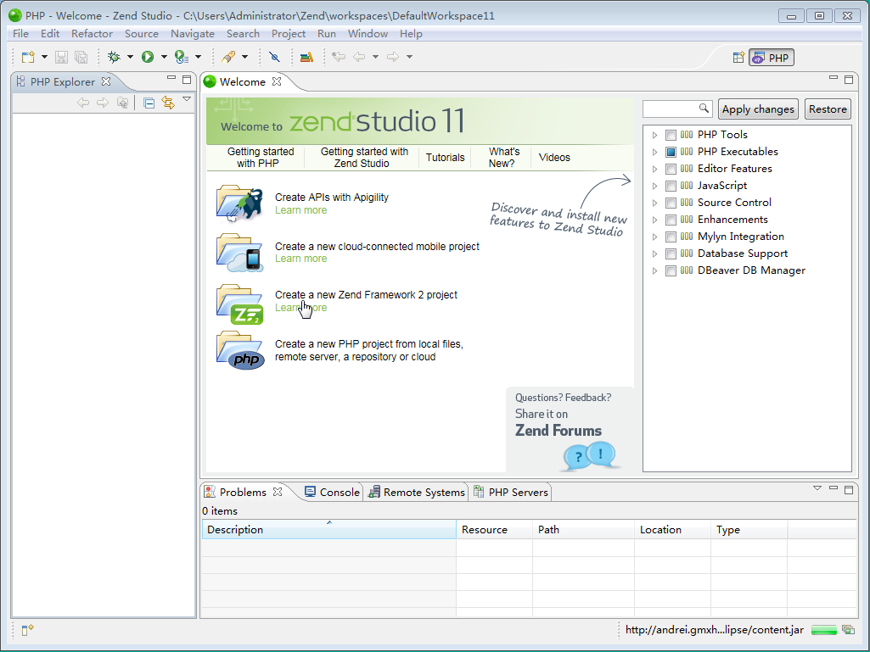870x652 pixels.
Task: Click the magnifier icon in feature search box
Action: click(704, 109)
